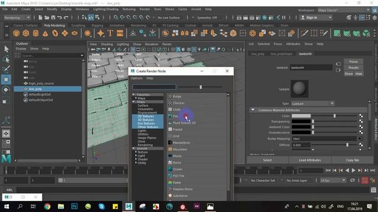The width and height of the screenshot is (378, 212).
Task: Open the 24 fps frame rate dropdown
Action: [x=333, y=180]
